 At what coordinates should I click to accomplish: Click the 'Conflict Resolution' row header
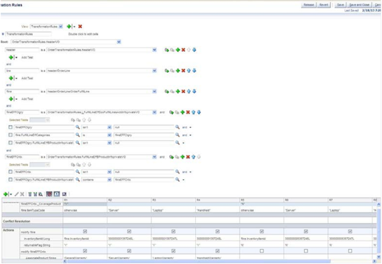tap(32, 221)
